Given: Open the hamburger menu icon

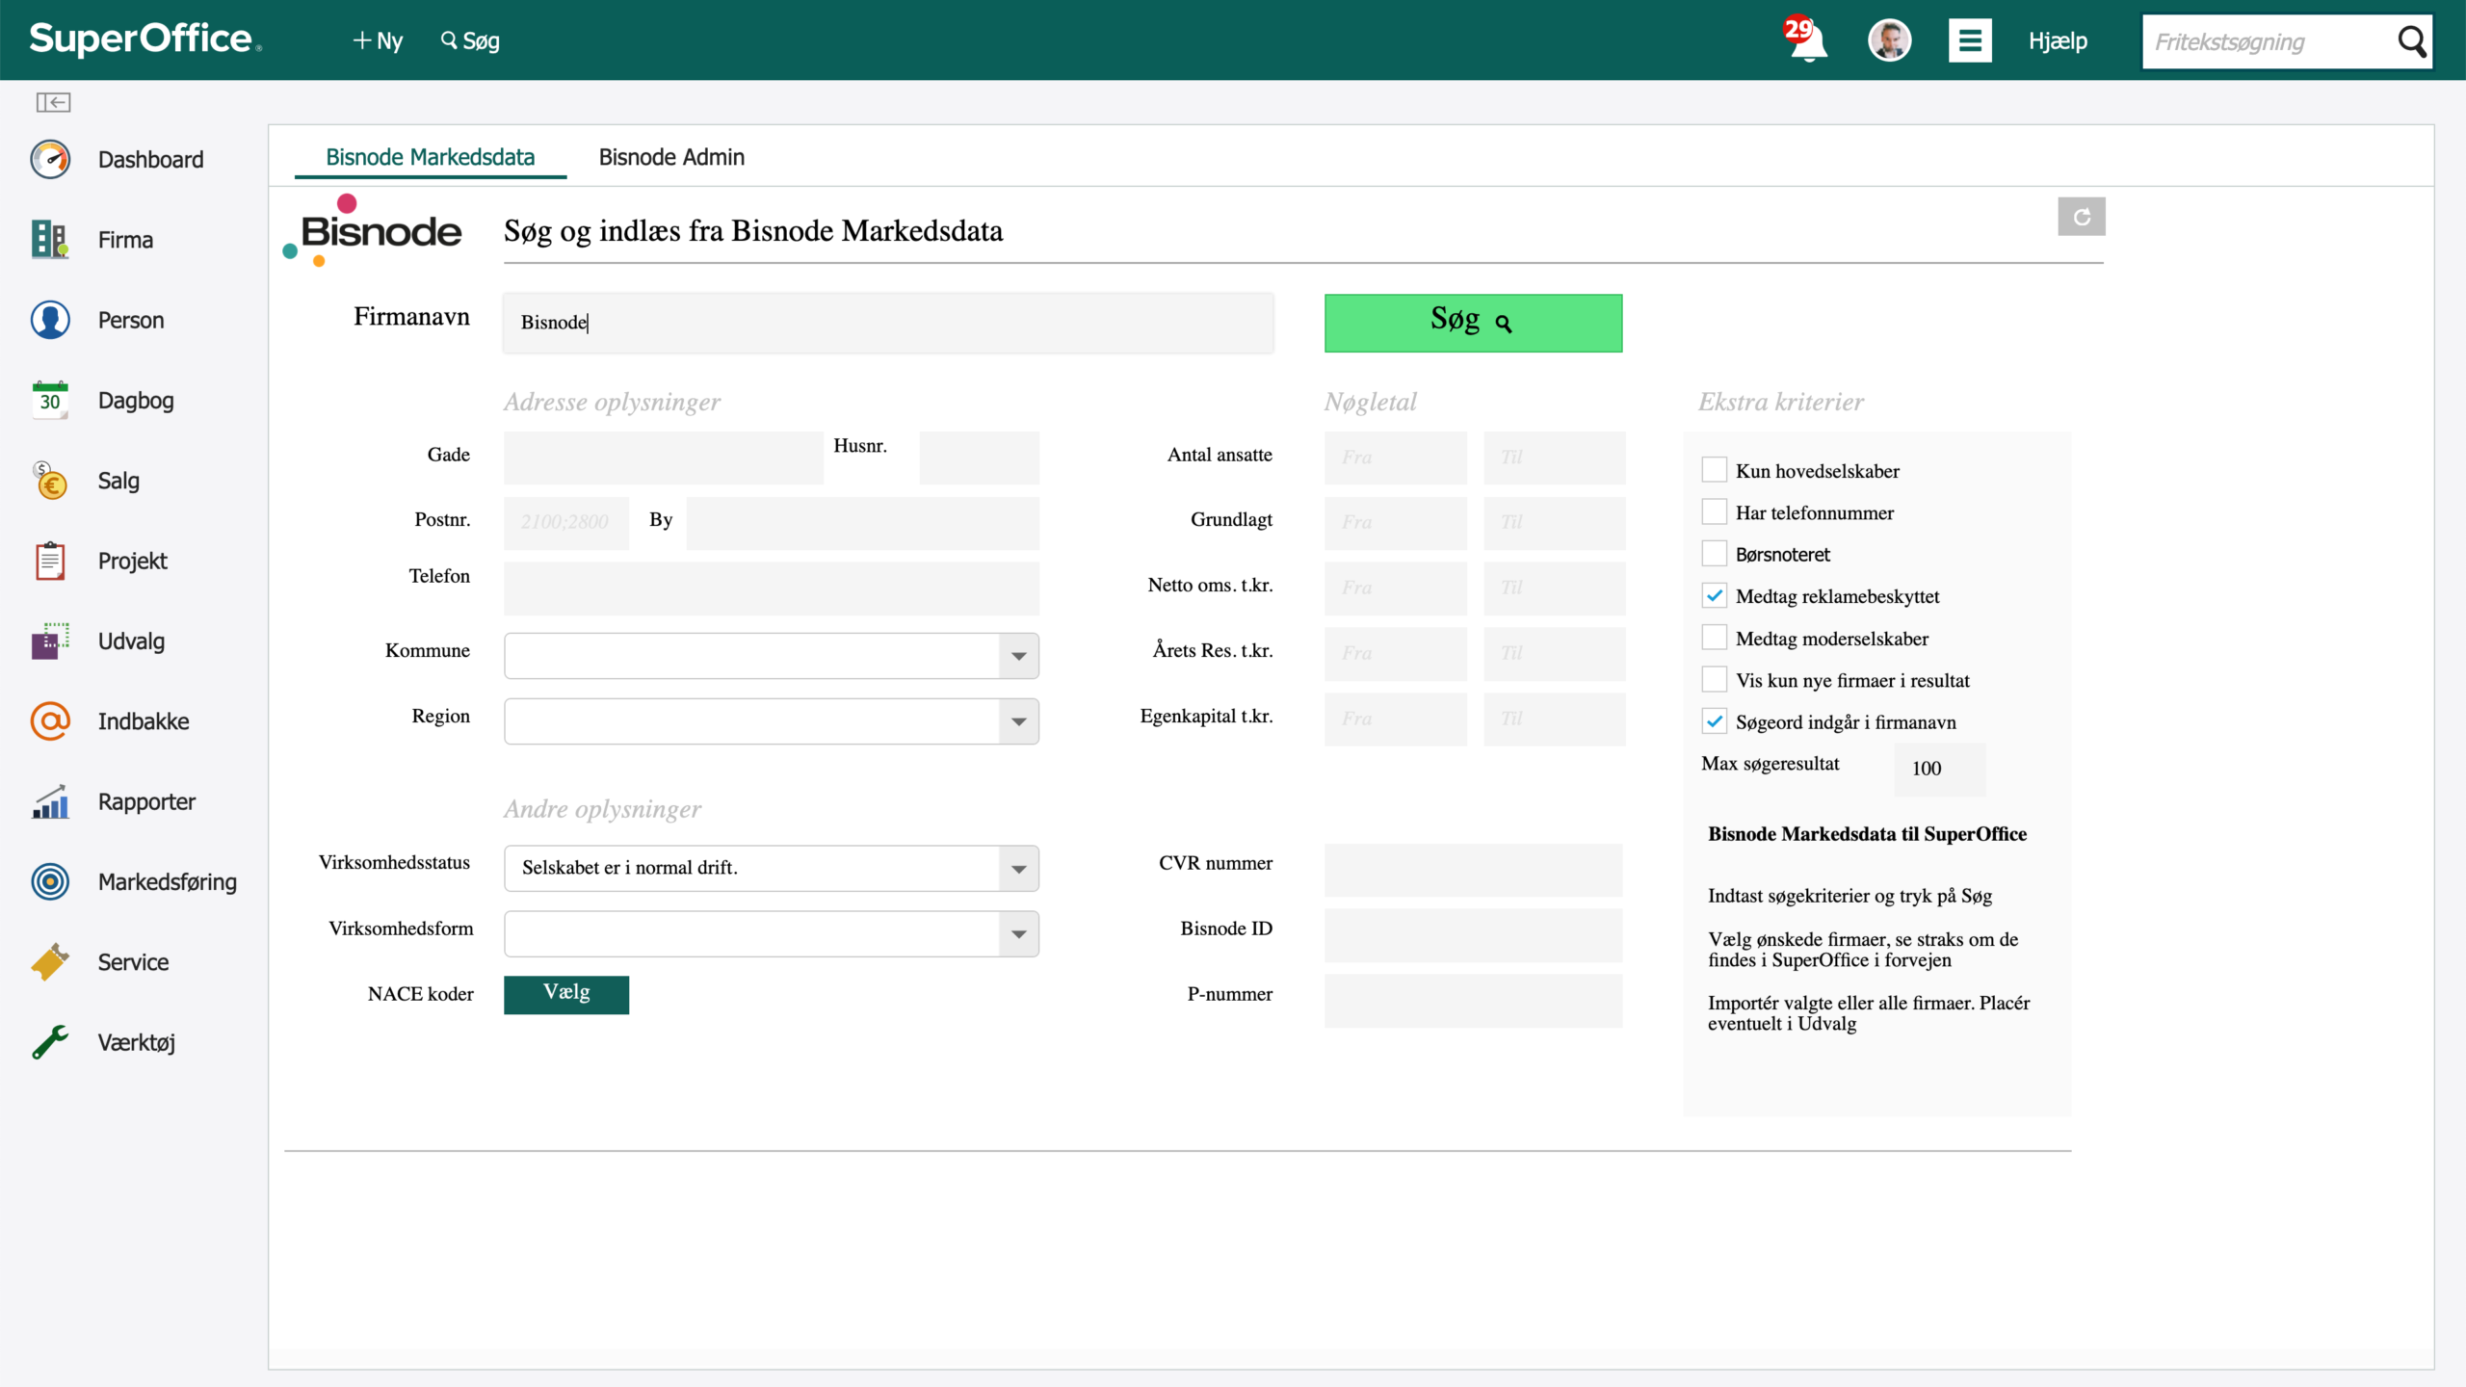Looking at the screenshot, I should (1970, 41).
